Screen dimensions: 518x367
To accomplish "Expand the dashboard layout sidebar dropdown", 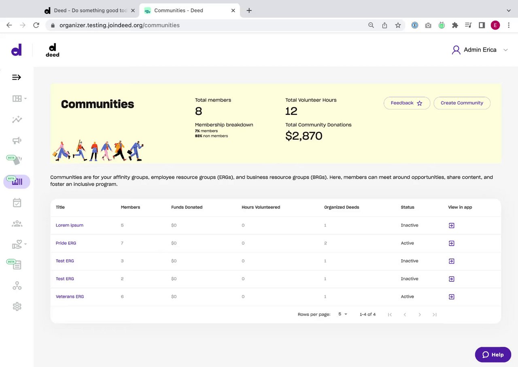I will (19, 98).
